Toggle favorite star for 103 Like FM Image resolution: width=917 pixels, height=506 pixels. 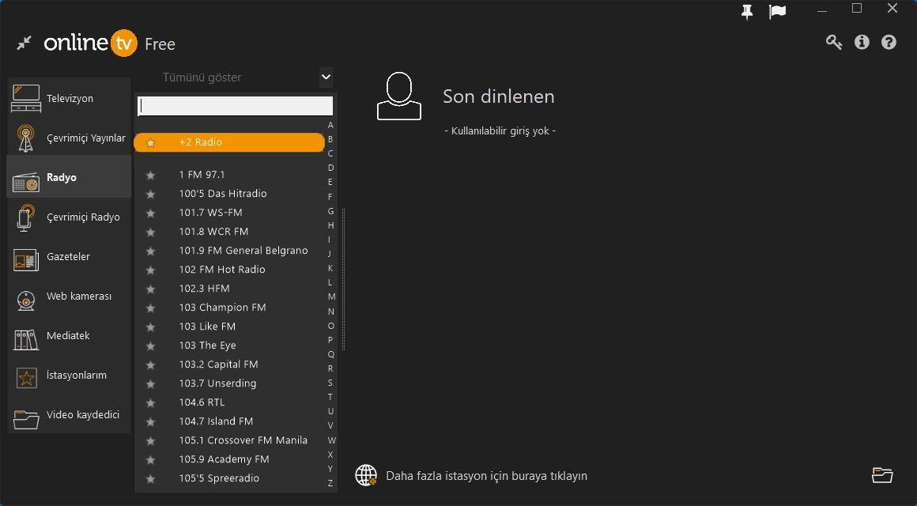point(151,327)
